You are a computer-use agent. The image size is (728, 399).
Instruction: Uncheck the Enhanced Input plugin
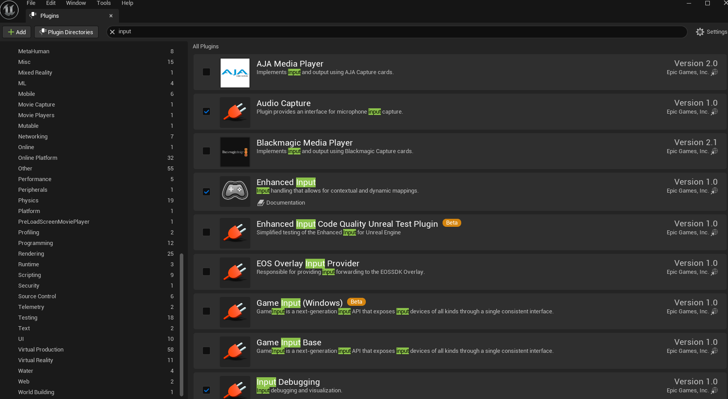point(206,192)
